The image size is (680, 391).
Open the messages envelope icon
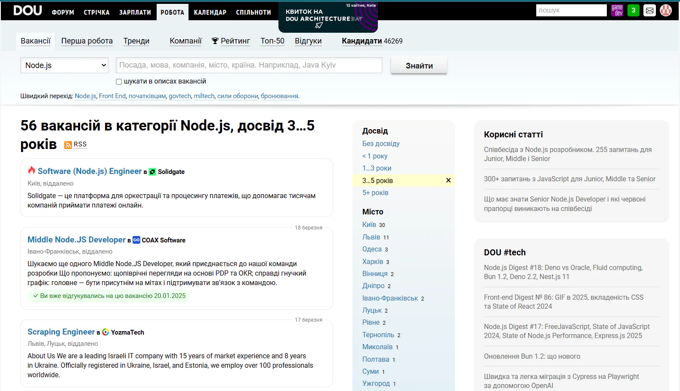(x=649, y=10)
